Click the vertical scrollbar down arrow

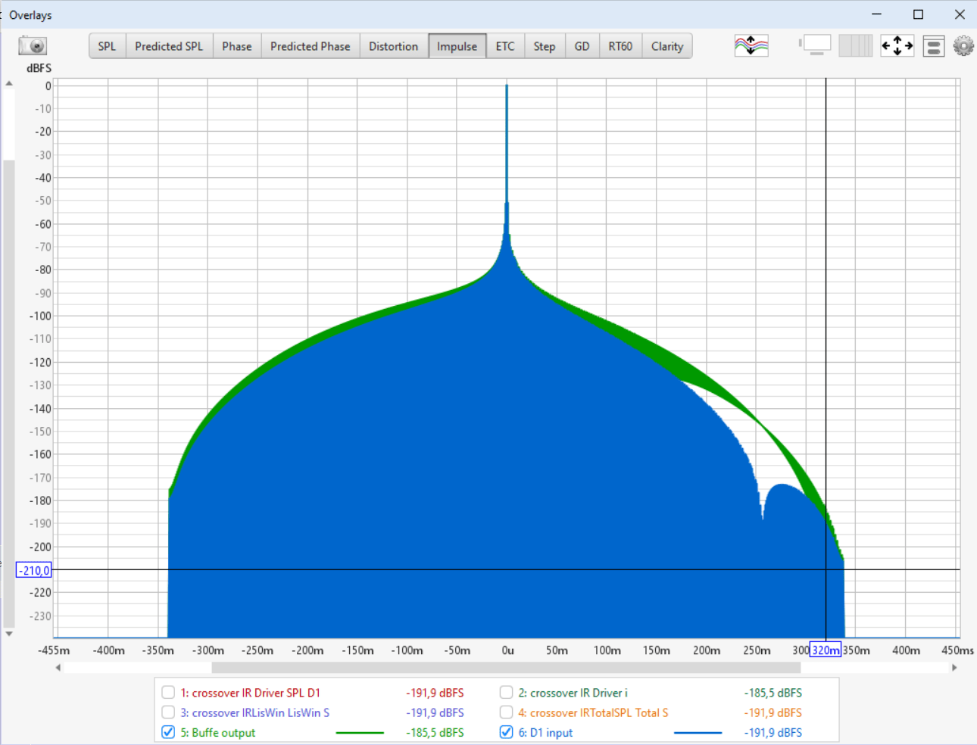pos(9,634)
